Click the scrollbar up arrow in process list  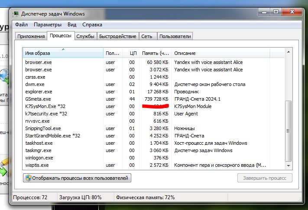[x=289, y=52]
